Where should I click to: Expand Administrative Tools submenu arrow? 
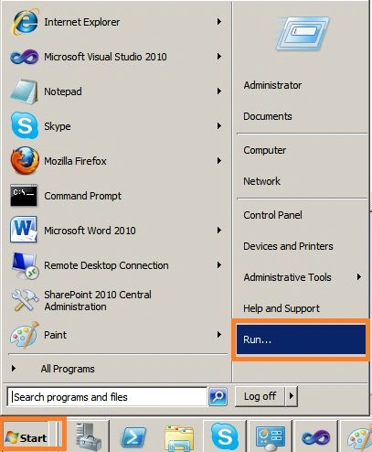(x=359, y=276)
